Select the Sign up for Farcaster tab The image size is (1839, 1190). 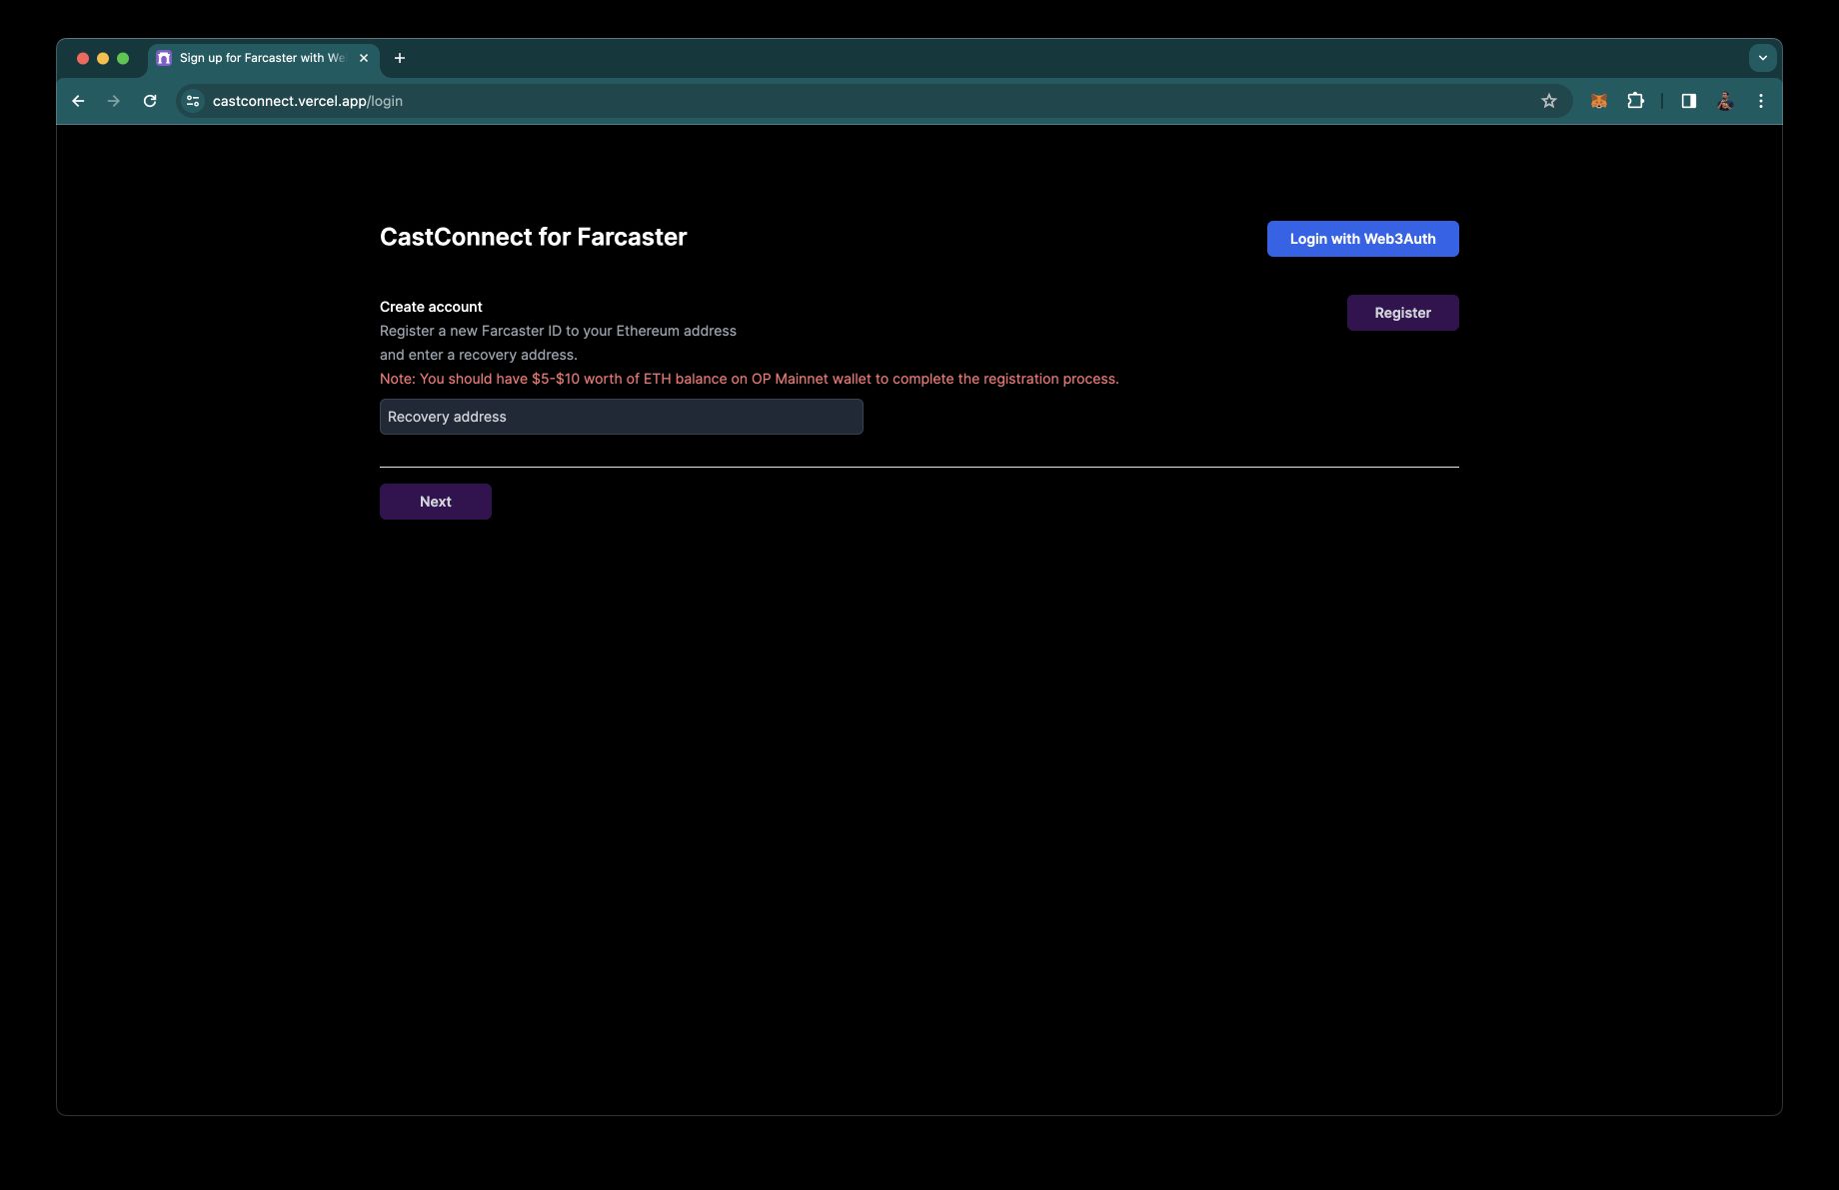263,58
